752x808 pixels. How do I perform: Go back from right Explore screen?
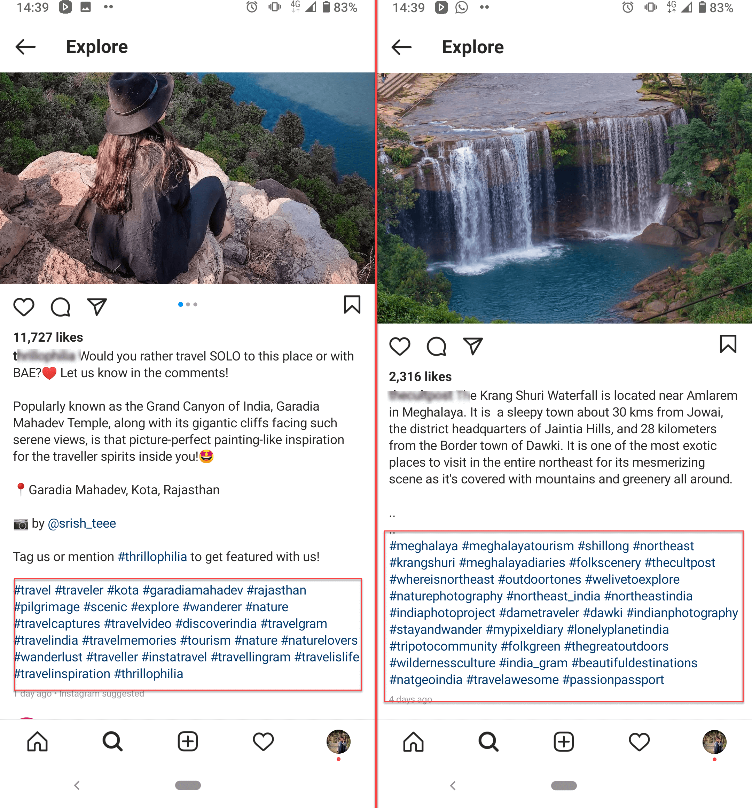click(x=401, y=47)
